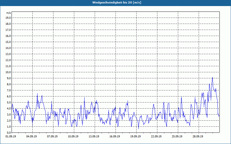
Task: Click the 07.09.19 date label
Action: point(52,137)
